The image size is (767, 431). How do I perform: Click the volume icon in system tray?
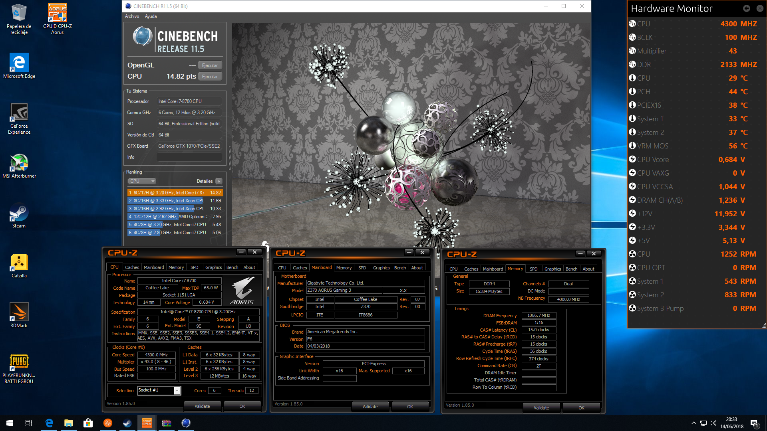(713, 423)
